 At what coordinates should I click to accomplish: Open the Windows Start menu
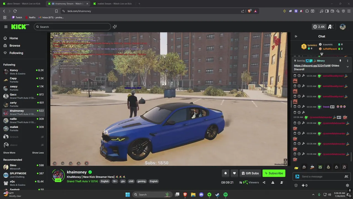click(128, 195)
